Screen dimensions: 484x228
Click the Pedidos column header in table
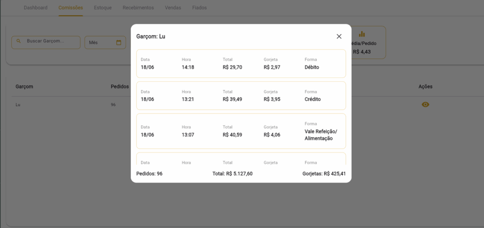[x=120, y=86]
